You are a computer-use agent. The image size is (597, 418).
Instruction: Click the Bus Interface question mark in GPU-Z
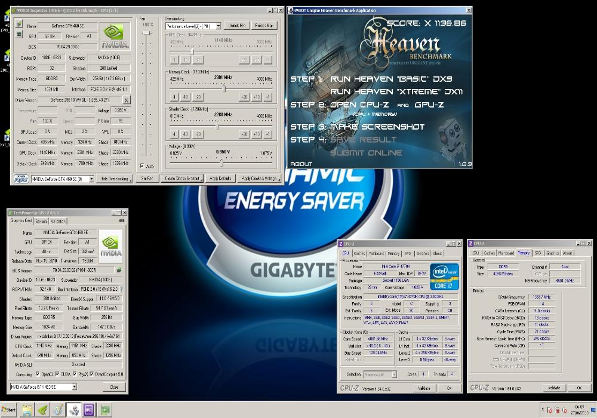click(121, 290)
